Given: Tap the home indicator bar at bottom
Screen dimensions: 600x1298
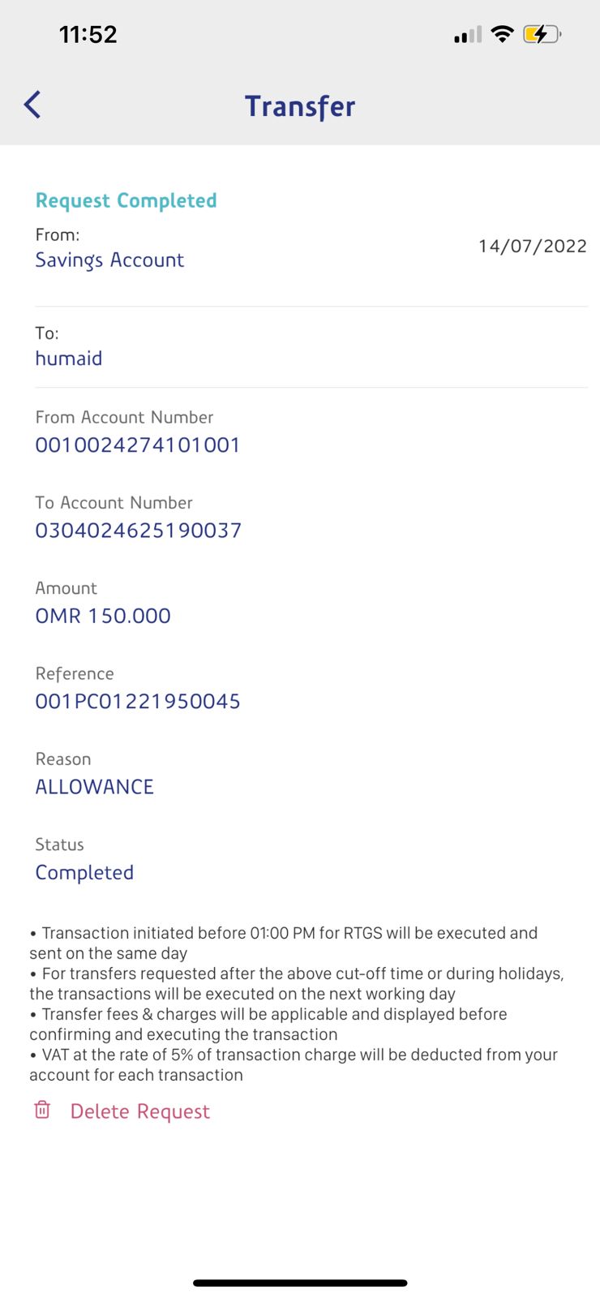Looking at the screenshot, I should [x=300, y=1283].
